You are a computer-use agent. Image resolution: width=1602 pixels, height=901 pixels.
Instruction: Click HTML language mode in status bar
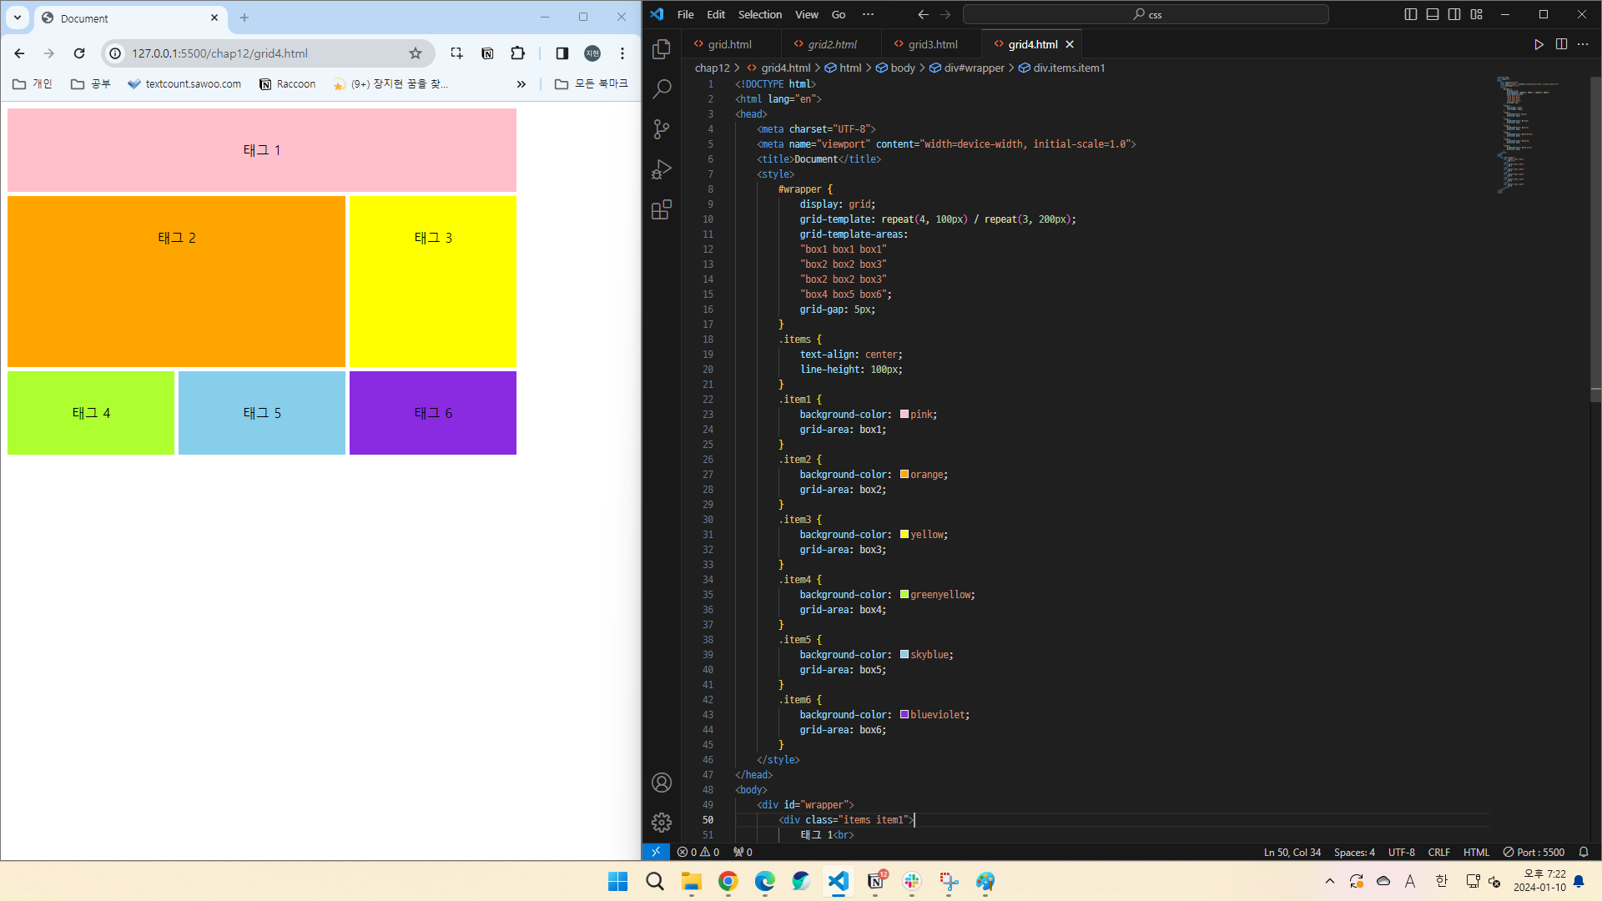click(x=1476, y=852)
